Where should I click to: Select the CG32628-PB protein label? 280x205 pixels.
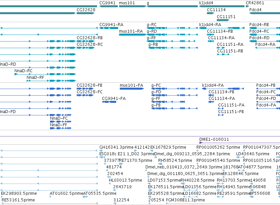[89, 85]
